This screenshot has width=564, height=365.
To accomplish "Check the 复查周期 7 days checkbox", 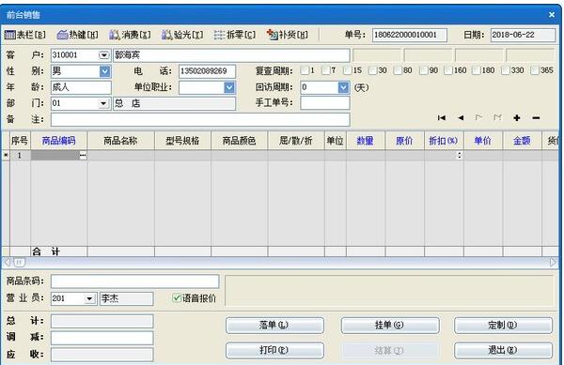I will [x=326, y=70].
